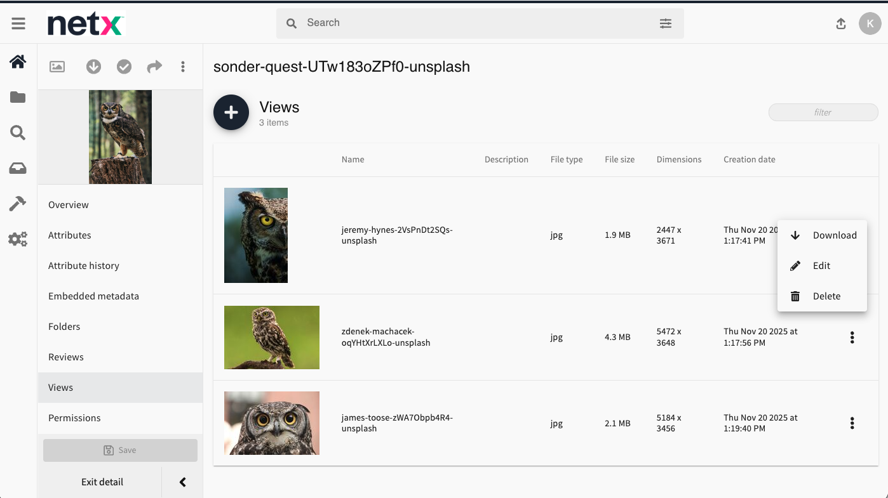
Task: Open actions menu for zdenek-machacek view
Action: pyautogui.click(x=852, y=337)
